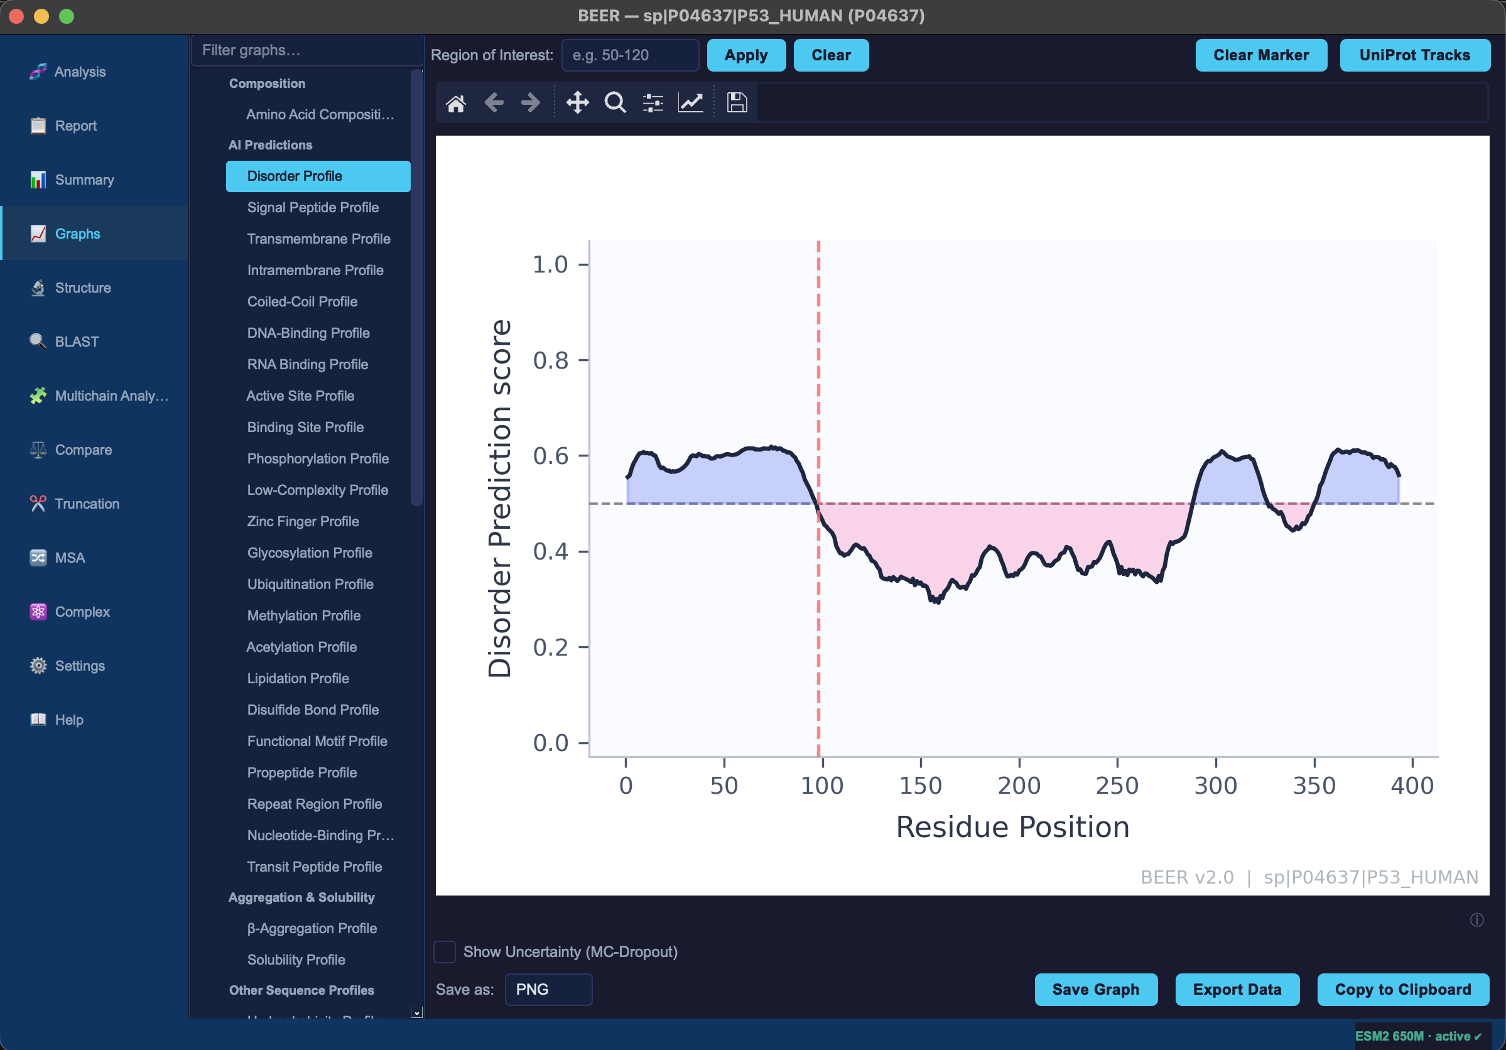The height and width of the screenshot is (1050, 1506).
Task: Select Transmembrane Profile
Action: [318, 239]
